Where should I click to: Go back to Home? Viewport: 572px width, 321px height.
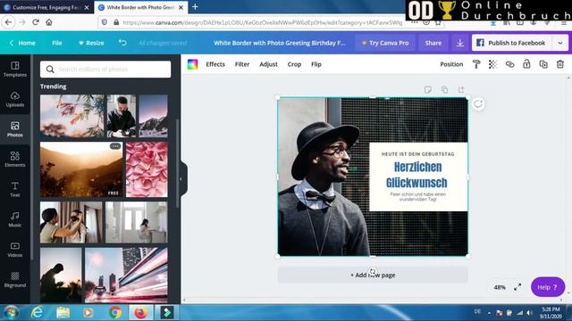[x=22, y=43]
